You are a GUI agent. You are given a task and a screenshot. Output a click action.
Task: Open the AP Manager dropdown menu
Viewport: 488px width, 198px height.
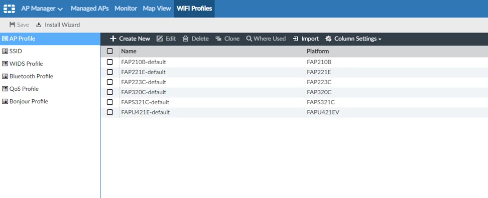(x=42, y=9)
